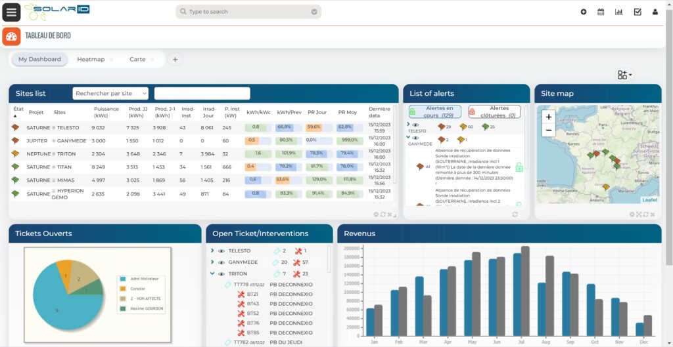The height and width of the screenshot is (347, 673).
Task: Zoom out on the Site map
Action: point(549,131)
